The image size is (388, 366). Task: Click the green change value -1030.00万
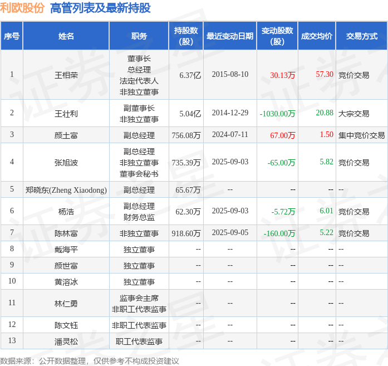(277, 114)
